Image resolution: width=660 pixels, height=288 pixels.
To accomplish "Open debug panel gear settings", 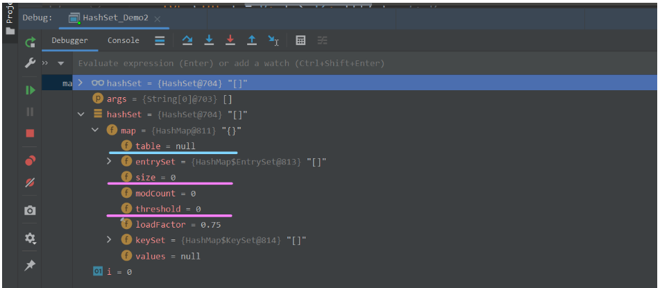I will [31, 238].
